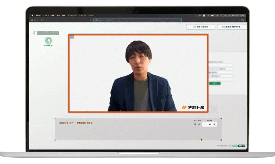Go back with Safari's back arrow

(x=47, y=20)
